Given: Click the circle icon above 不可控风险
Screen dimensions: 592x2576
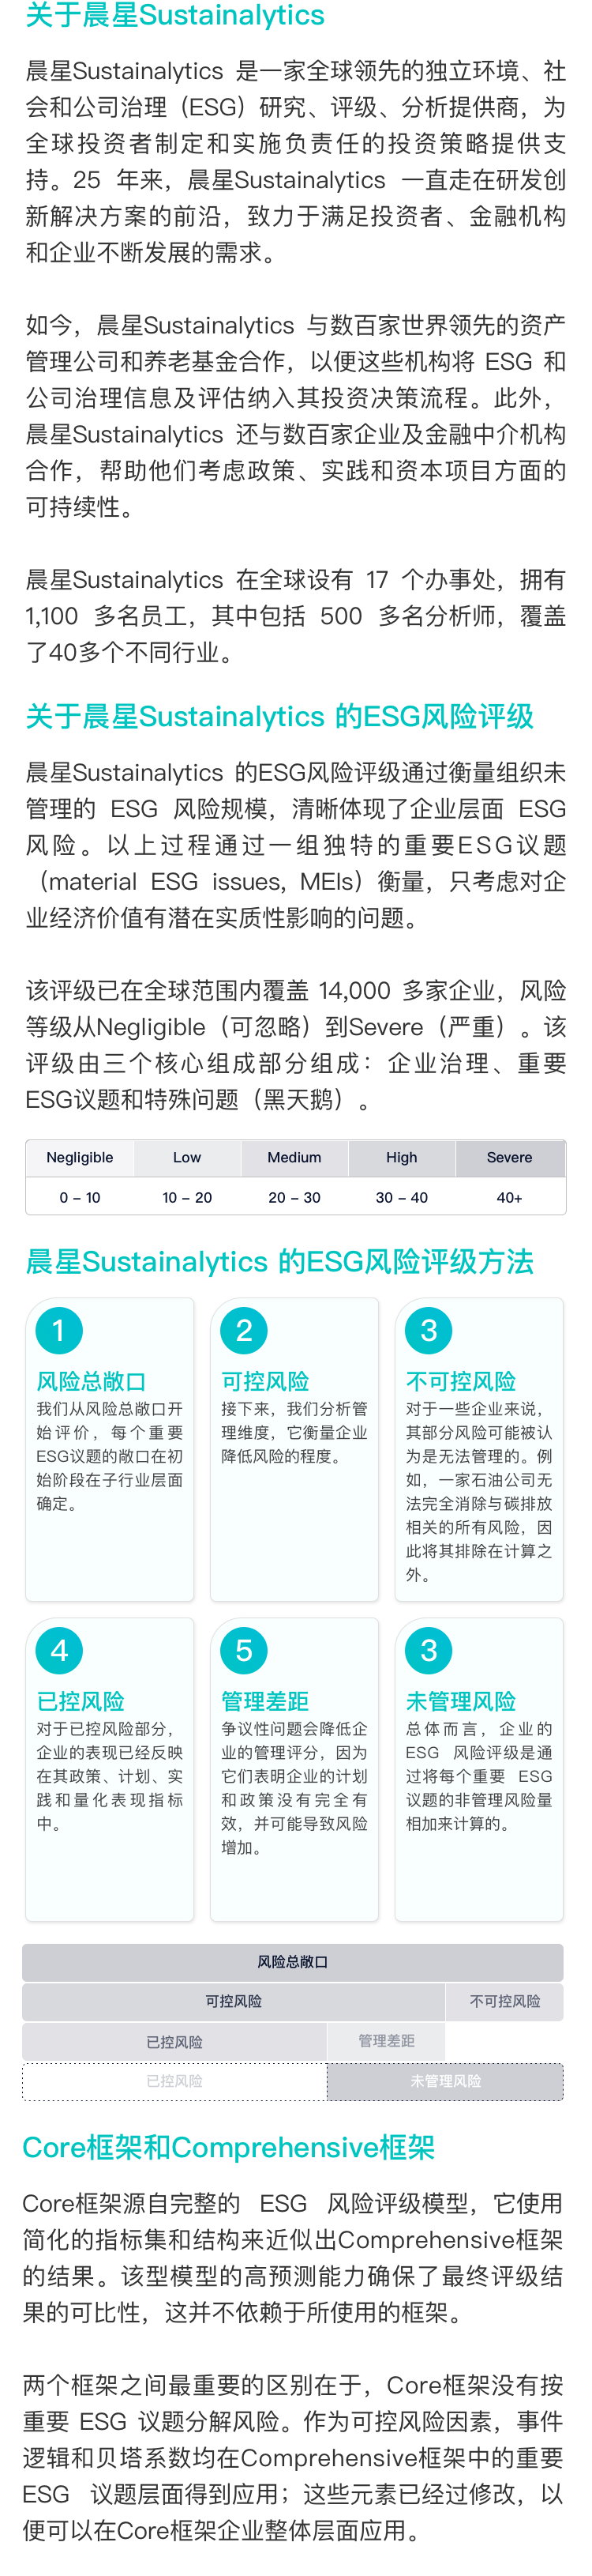Looking at the screenshot, I should pos(429,1330).
